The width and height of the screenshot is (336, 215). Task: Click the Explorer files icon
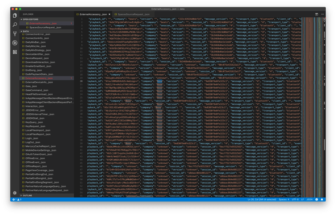pos(15,15)
